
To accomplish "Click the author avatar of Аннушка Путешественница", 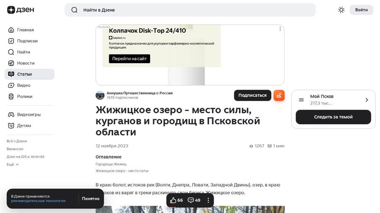I will (100, 95).
